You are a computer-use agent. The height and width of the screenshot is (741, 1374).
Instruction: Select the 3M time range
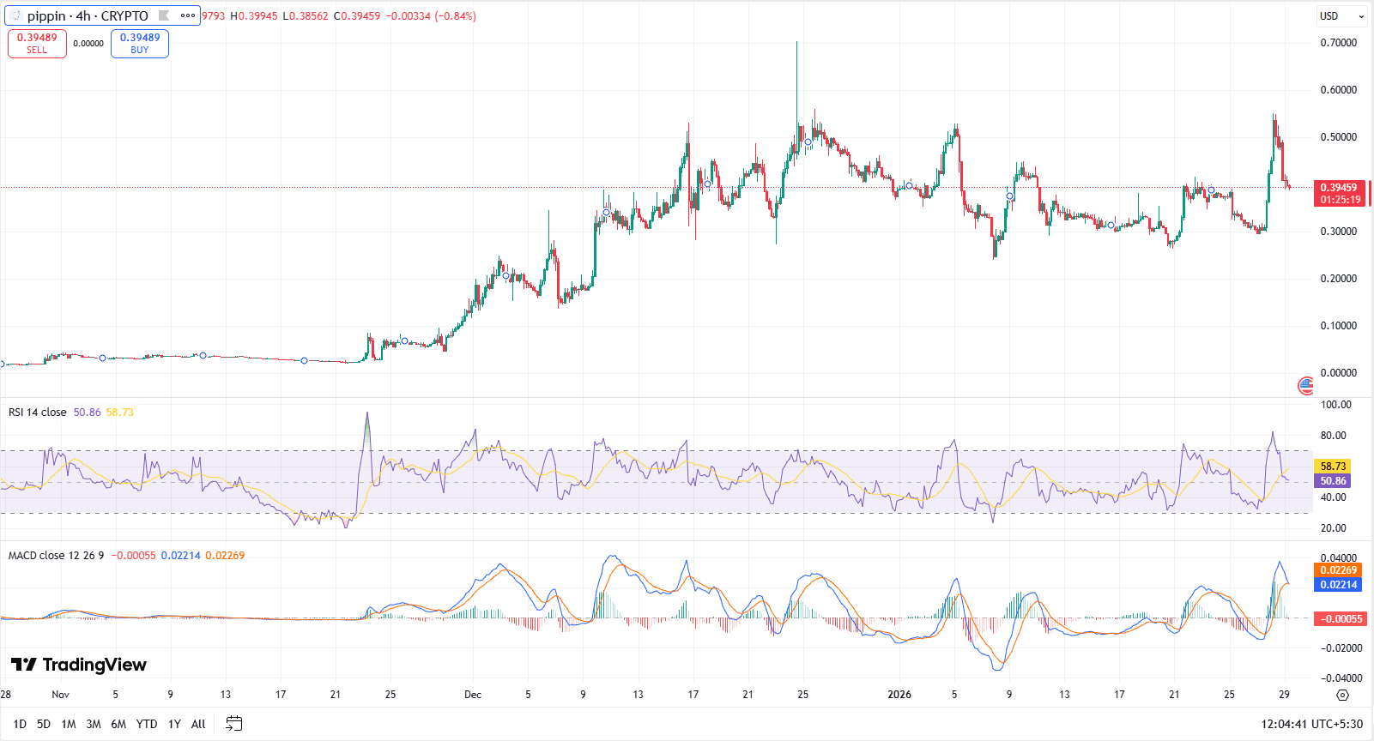[x=94, y=724]
